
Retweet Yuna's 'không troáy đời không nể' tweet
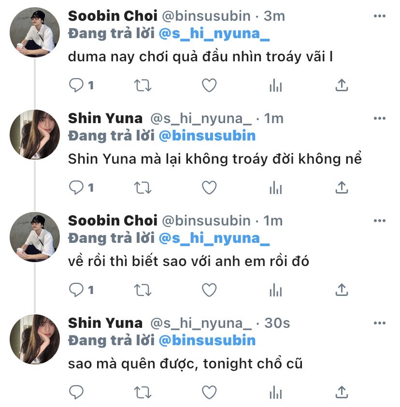(143, 188)
